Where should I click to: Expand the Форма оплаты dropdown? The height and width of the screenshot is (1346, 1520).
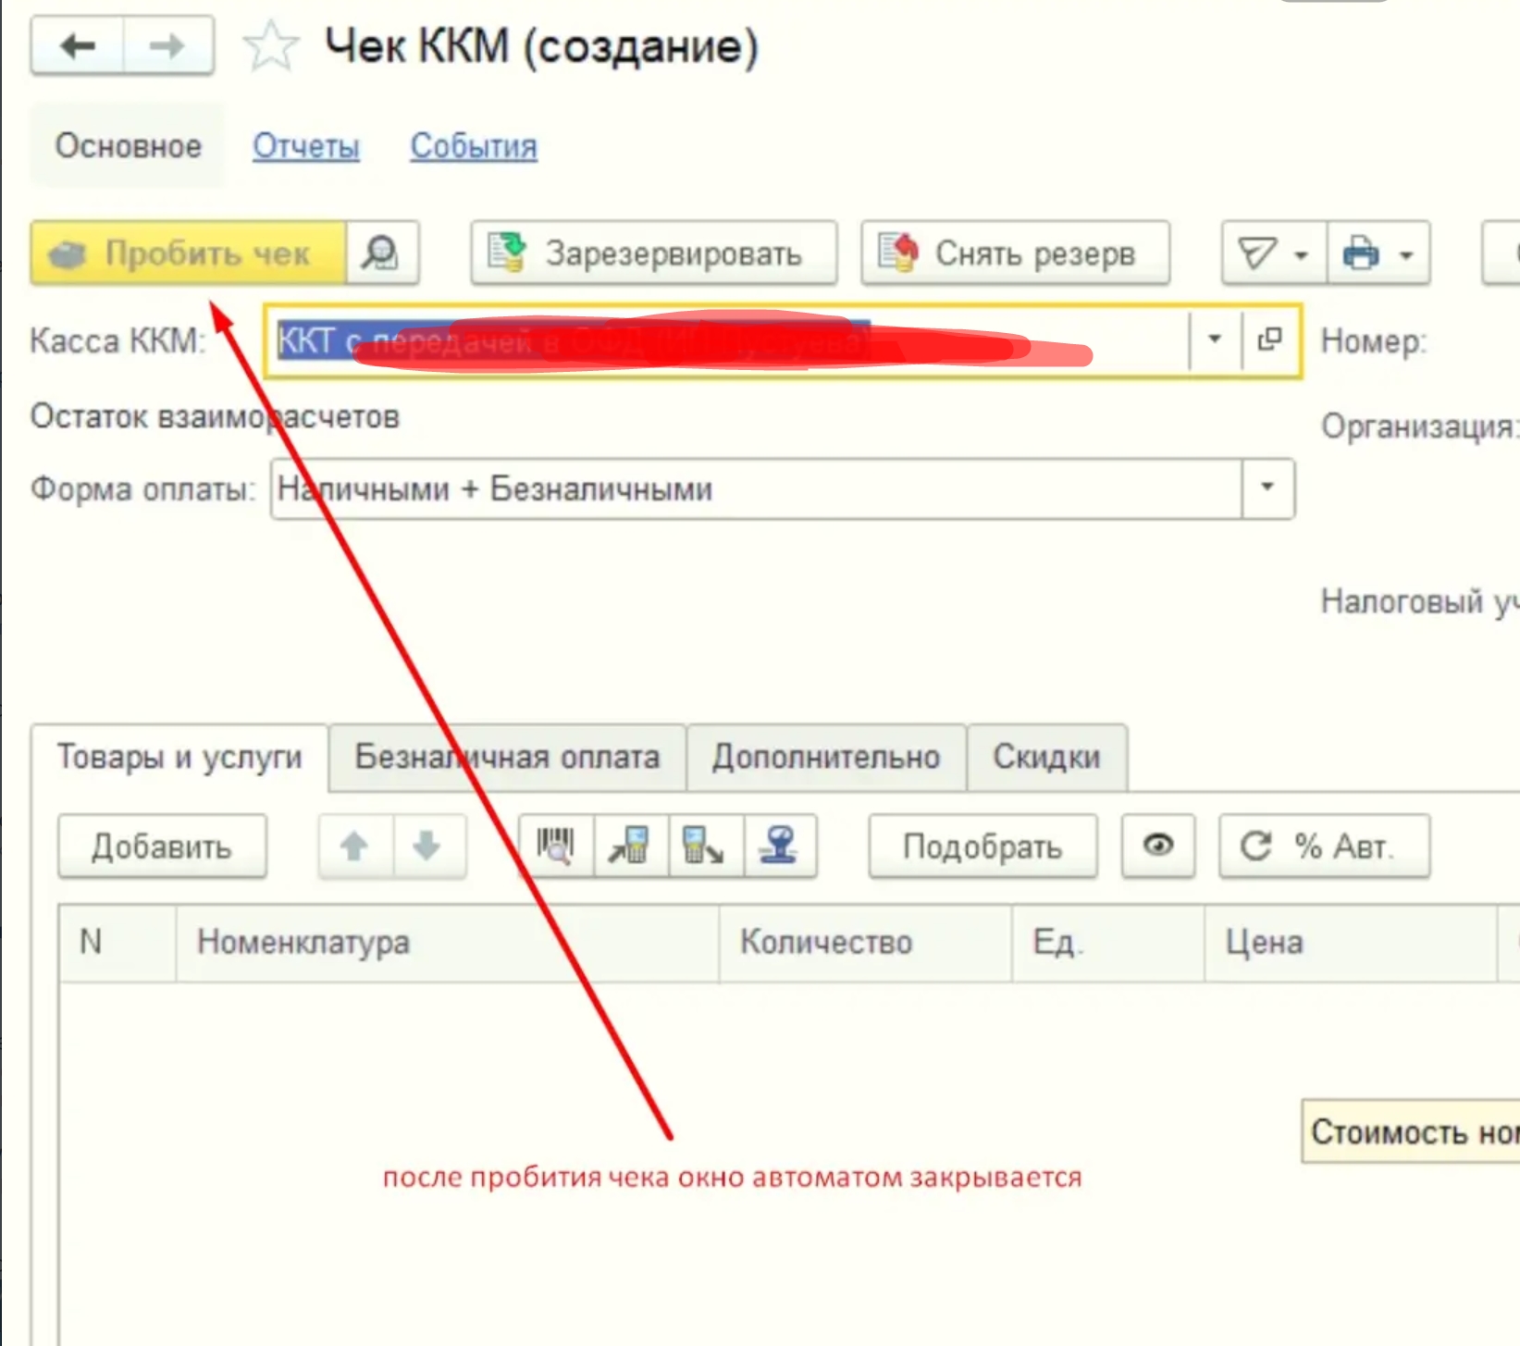(1267, 488)
